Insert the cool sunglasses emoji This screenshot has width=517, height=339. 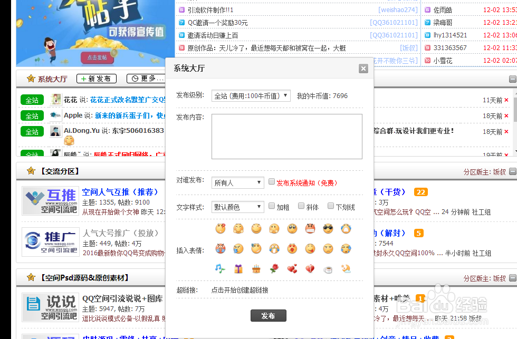tap(328, 228)
